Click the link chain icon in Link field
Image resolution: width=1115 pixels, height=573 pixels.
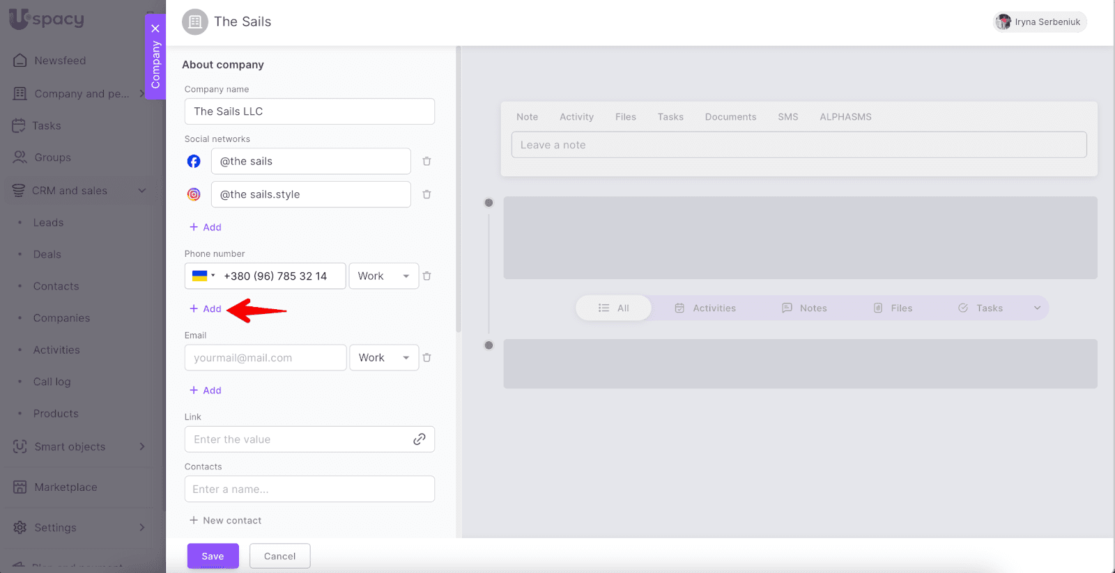click(x=419, y=439)
